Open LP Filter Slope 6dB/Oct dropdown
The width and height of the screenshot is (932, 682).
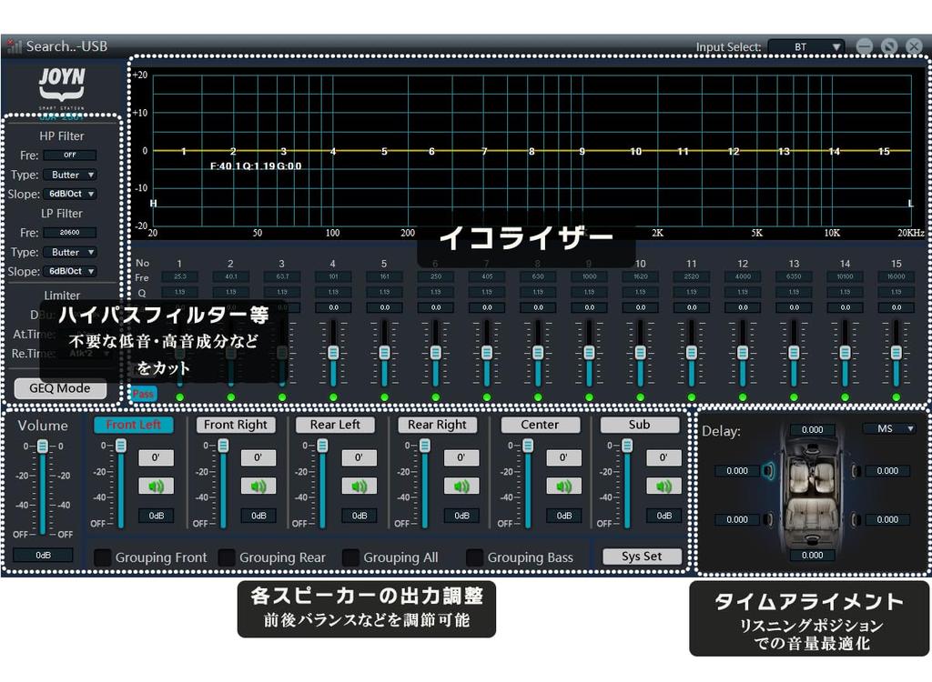(x=70, y=271)
